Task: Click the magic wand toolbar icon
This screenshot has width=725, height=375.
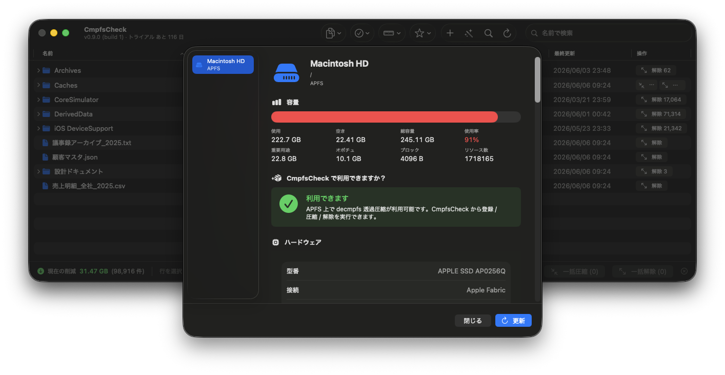Action: click(469, 33)
